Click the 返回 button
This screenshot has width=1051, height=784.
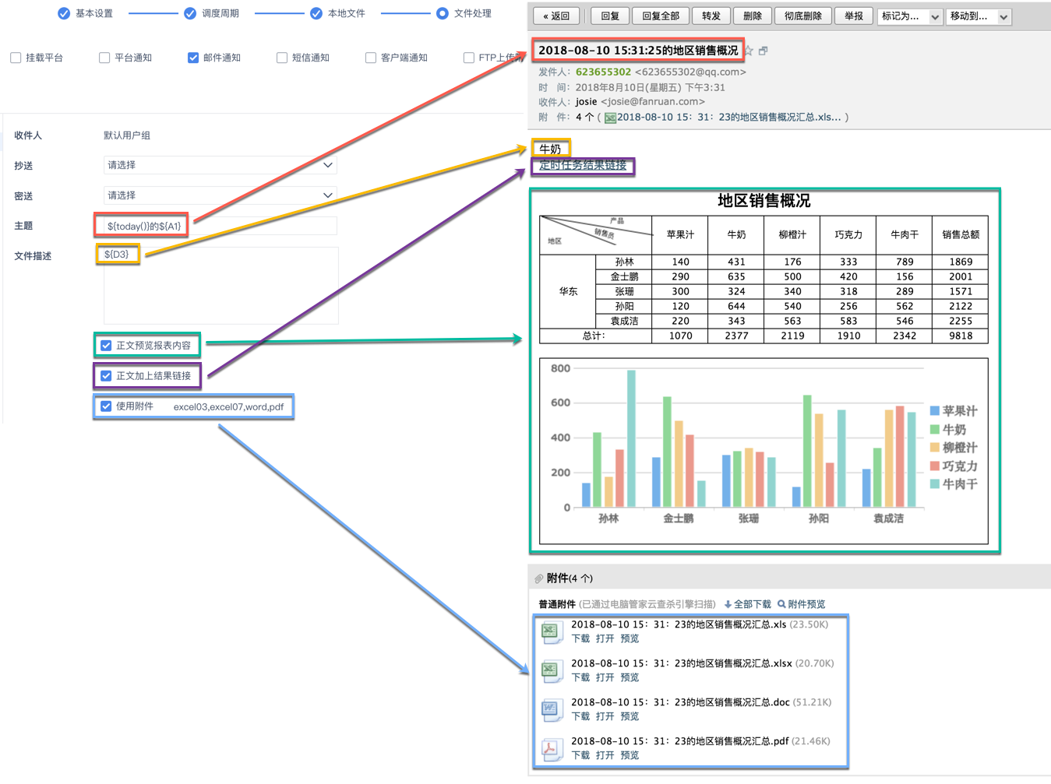556,16
